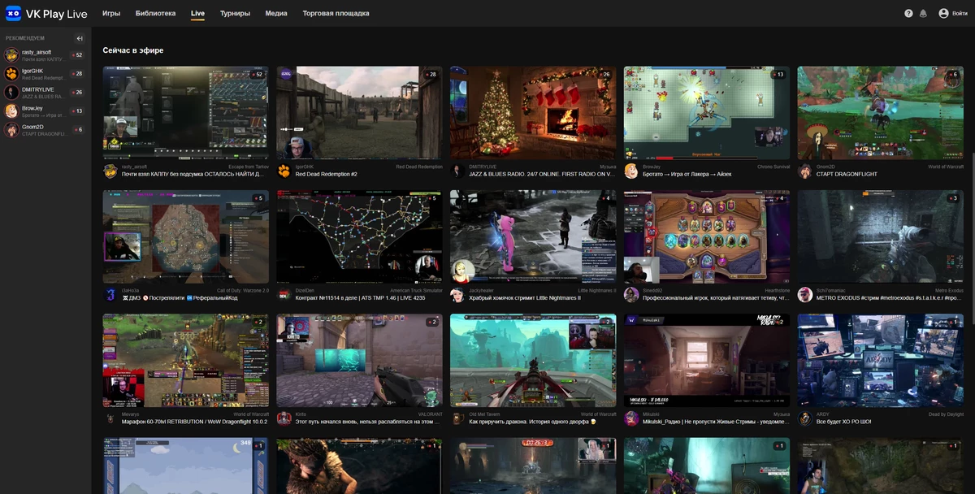Open the Торговая площадка tab
This screenshot has height=494, width=975.
tap(336, 14)
